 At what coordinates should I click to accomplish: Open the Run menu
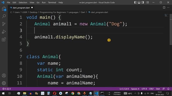click(x=44, y=2)
